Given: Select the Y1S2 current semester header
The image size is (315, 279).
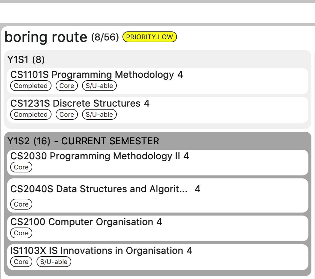Looking at the screenshot, I should (x=83, y=141).
